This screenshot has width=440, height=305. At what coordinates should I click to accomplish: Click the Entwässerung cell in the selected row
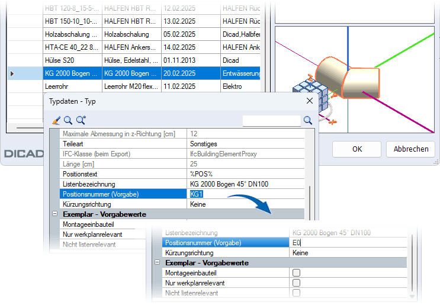coord(240,73)
